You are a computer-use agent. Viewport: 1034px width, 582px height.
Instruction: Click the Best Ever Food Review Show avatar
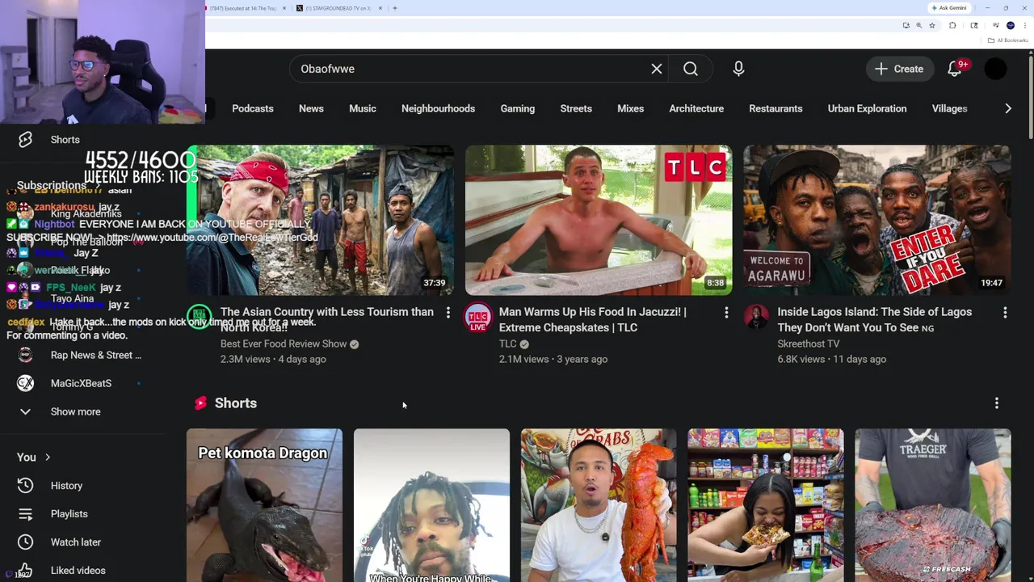pyautogui.click(x=200, y=317)
